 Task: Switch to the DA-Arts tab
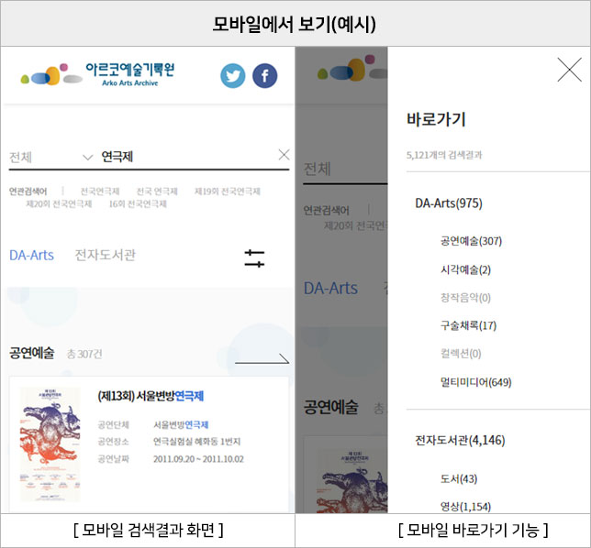coord(31,255)
